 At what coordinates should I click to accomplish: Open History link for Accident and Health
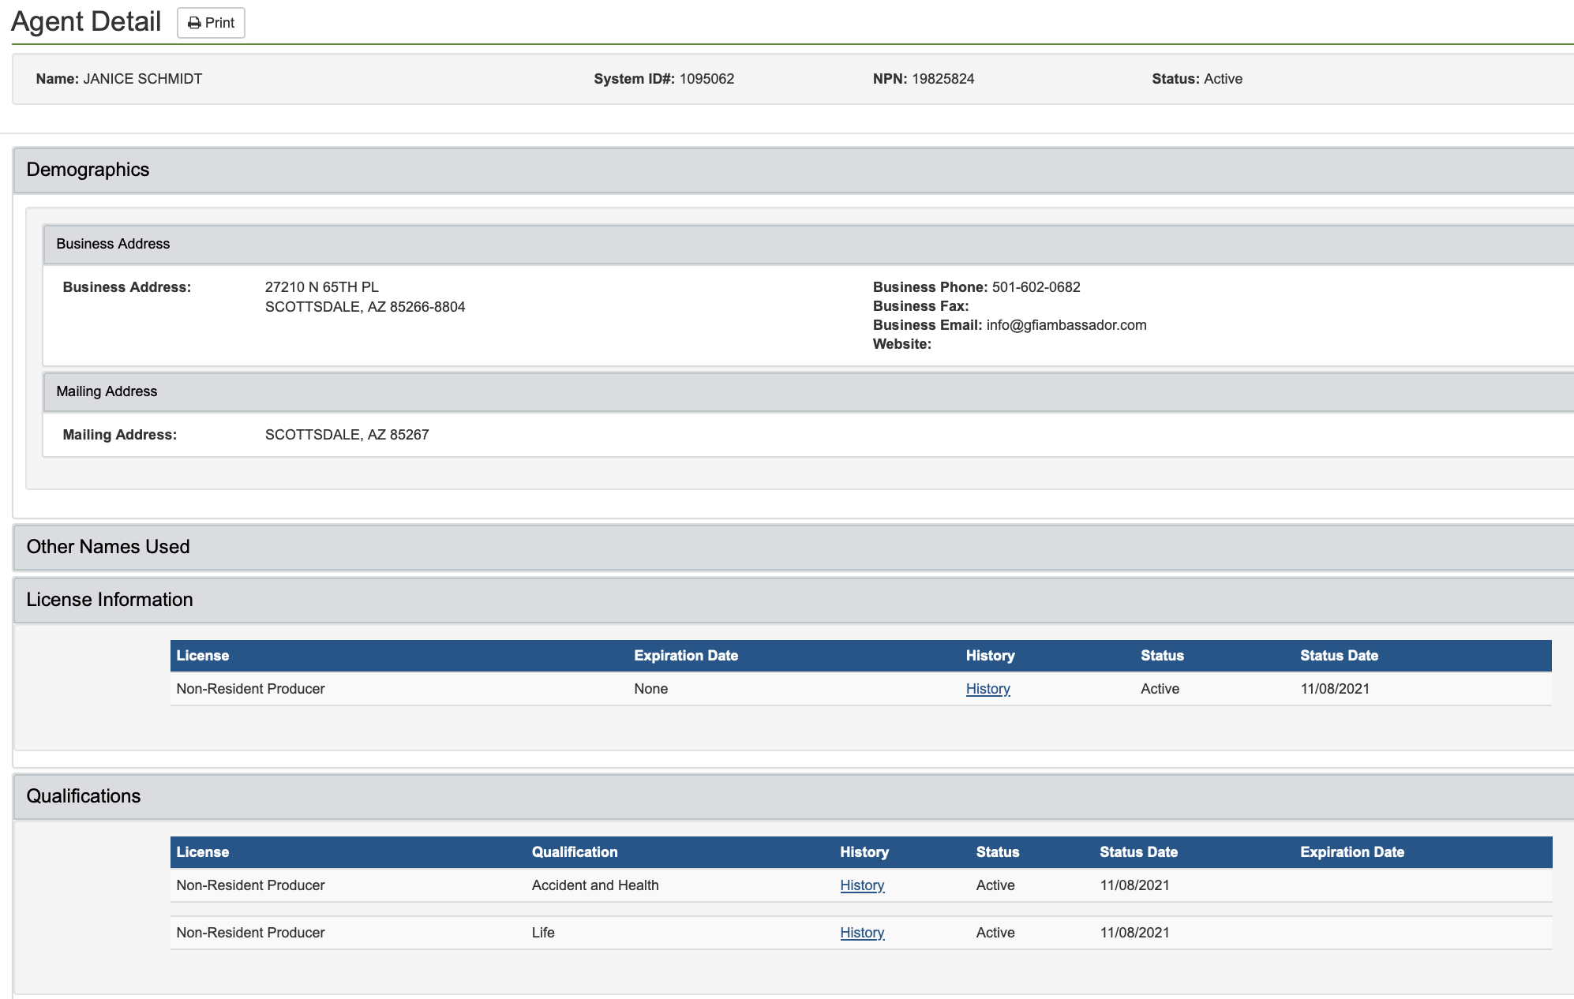[x=862, y=885]
